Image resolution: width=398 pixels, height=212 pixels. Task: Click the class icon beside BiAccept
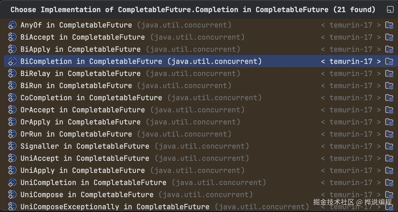[12, 37]
